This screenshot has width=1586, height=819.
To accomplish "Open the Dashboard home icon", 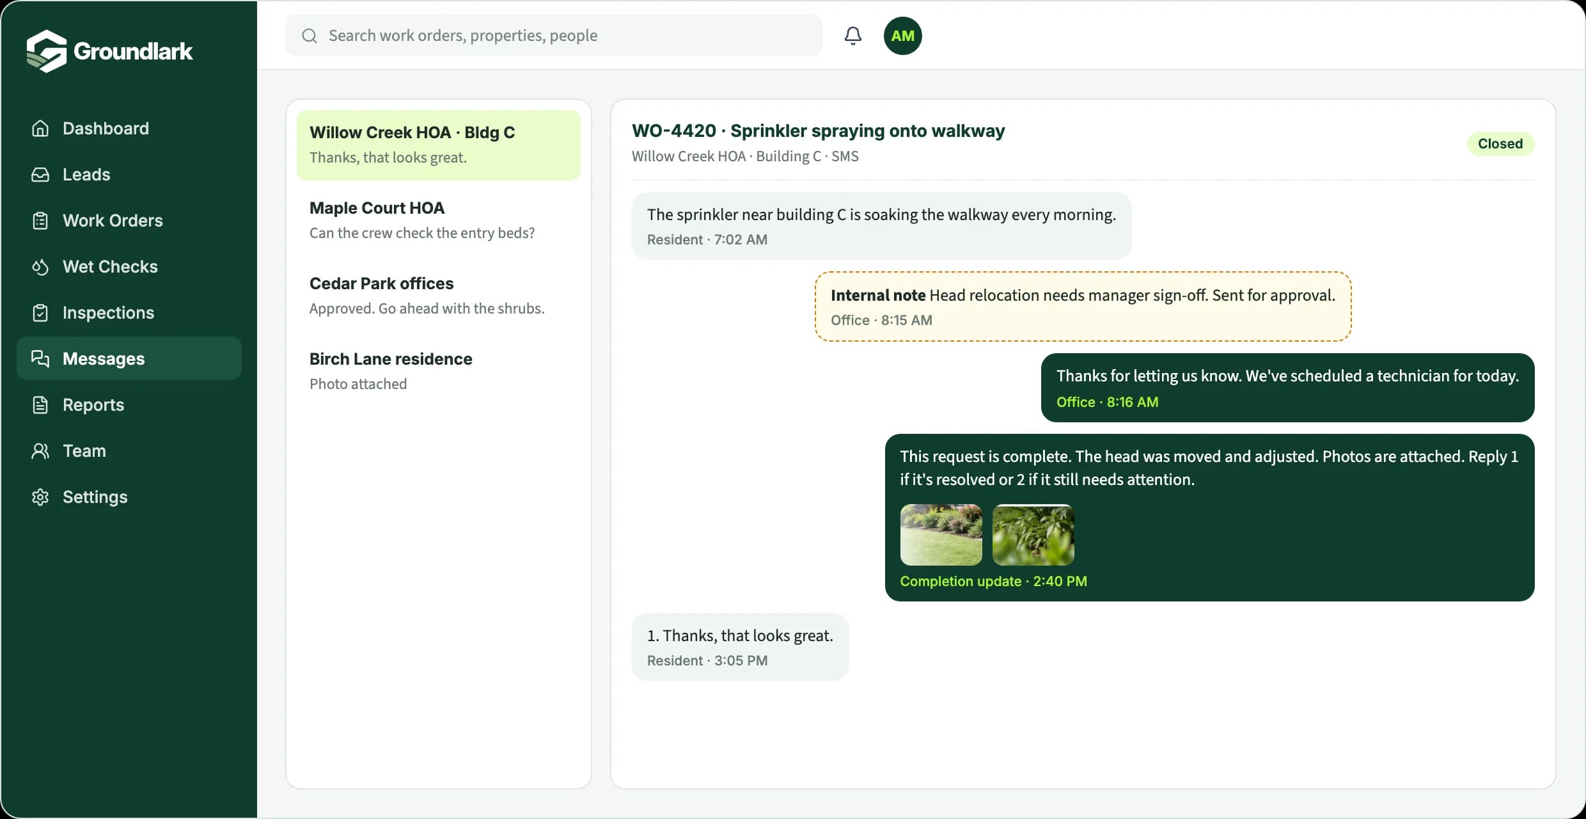I will [x=40, y=129].
